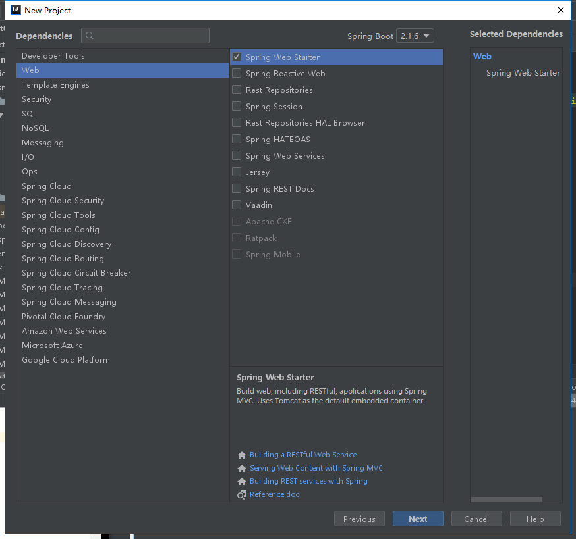Click the Previous button
This screenshot has height=539, width=576.
coord(359,519)
